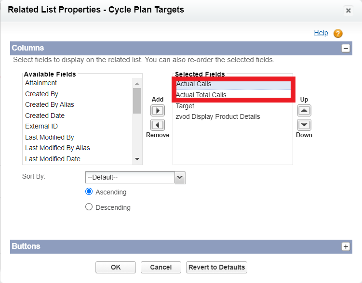This screenshot has height=283, width=362.
Task: Close the Related List Properties dialog
Action: click(348, 11)
